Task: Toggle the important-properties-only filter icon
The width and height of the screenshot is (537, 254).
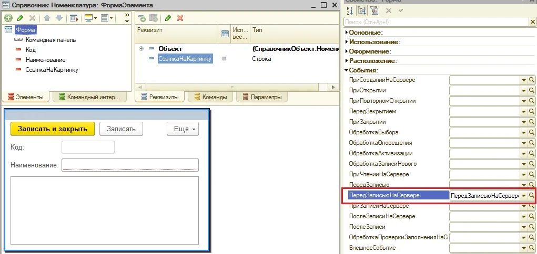Action: pos(373,10)
